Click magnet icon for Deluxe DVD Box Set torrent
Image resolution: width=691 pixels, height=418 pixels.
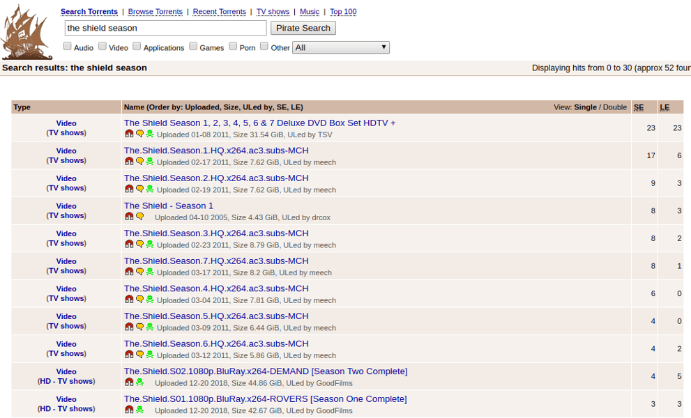pyautogui.click(x=129, y=134)
